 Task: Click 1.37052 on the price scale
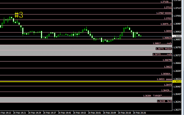click(177, 16)
